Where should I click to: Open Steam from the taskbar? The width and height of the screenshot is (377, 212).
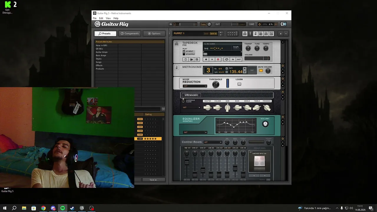(x=72, y=208)
